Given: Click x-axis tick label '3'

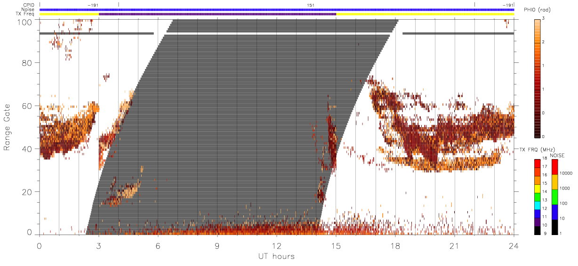Looking at the screenshot, I should point(98,246).
